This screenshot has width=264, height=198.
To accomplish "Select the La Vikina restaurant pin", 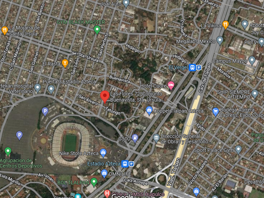I will 225,25.
